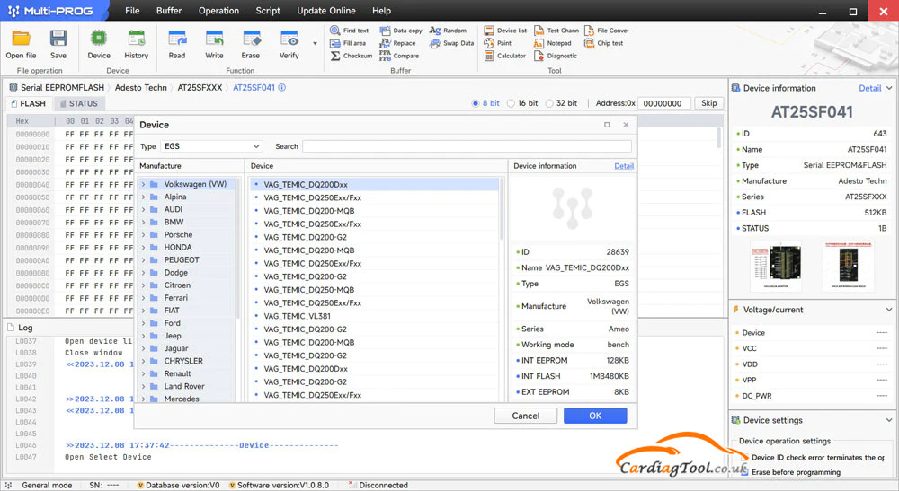Open the Notepad tool
The height and width of the screenshot is (491, 899).
[x=553, y=43]
